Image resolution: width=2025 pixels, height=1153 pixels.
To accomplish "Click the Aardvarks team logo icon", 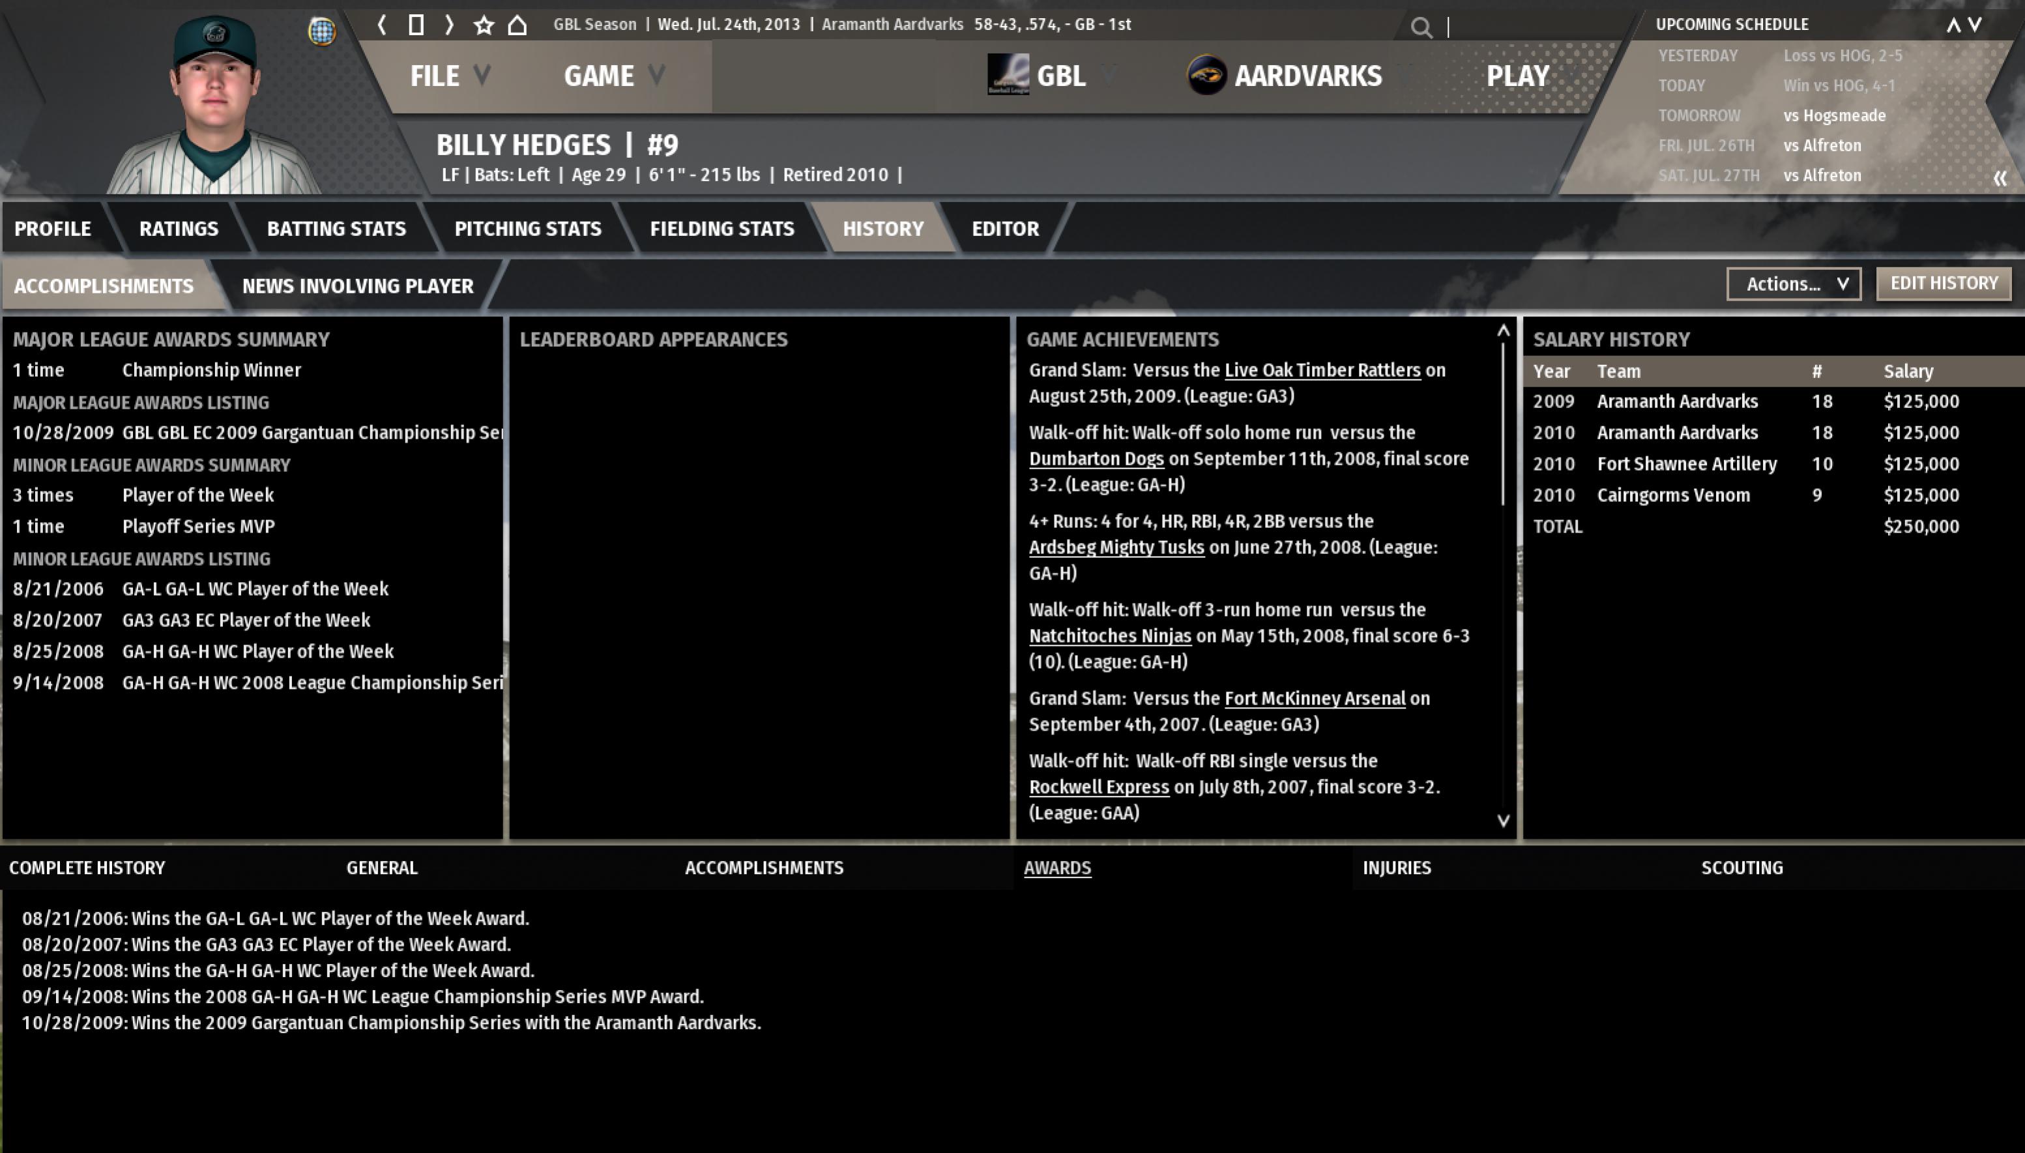I will (x=1206, y=75).
